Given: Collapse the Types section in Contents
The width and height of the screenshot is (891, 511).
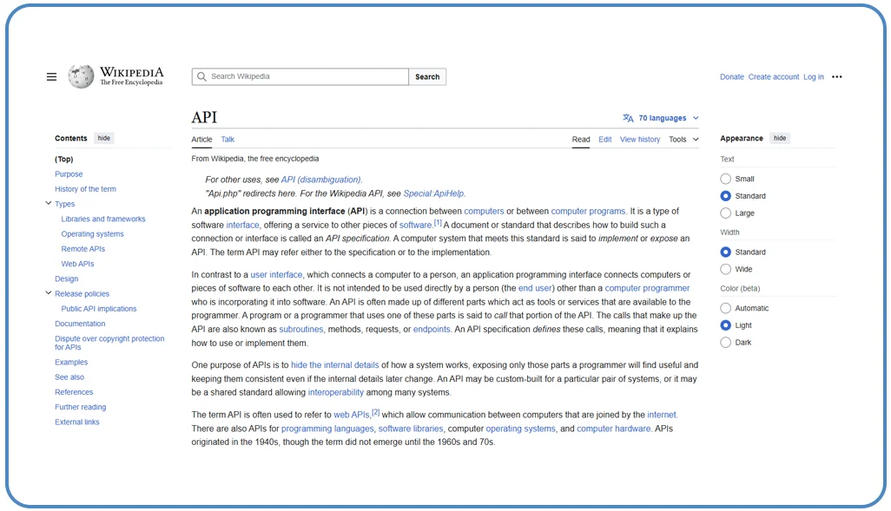Looking at the screenshot, I should point(49,203).
